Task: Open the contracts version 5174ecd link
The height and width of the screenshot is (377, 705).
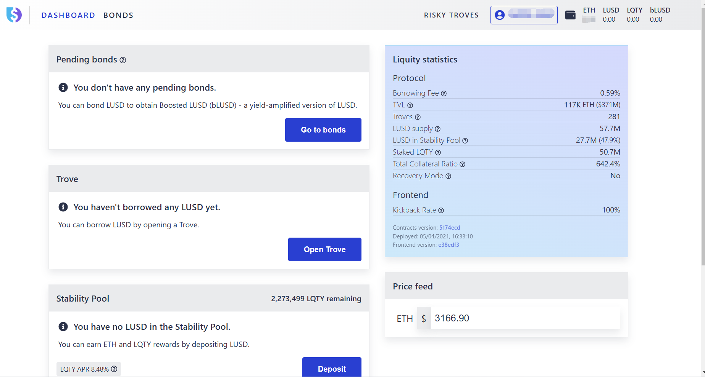Action: pyautogui.click(x=450, y=228)
